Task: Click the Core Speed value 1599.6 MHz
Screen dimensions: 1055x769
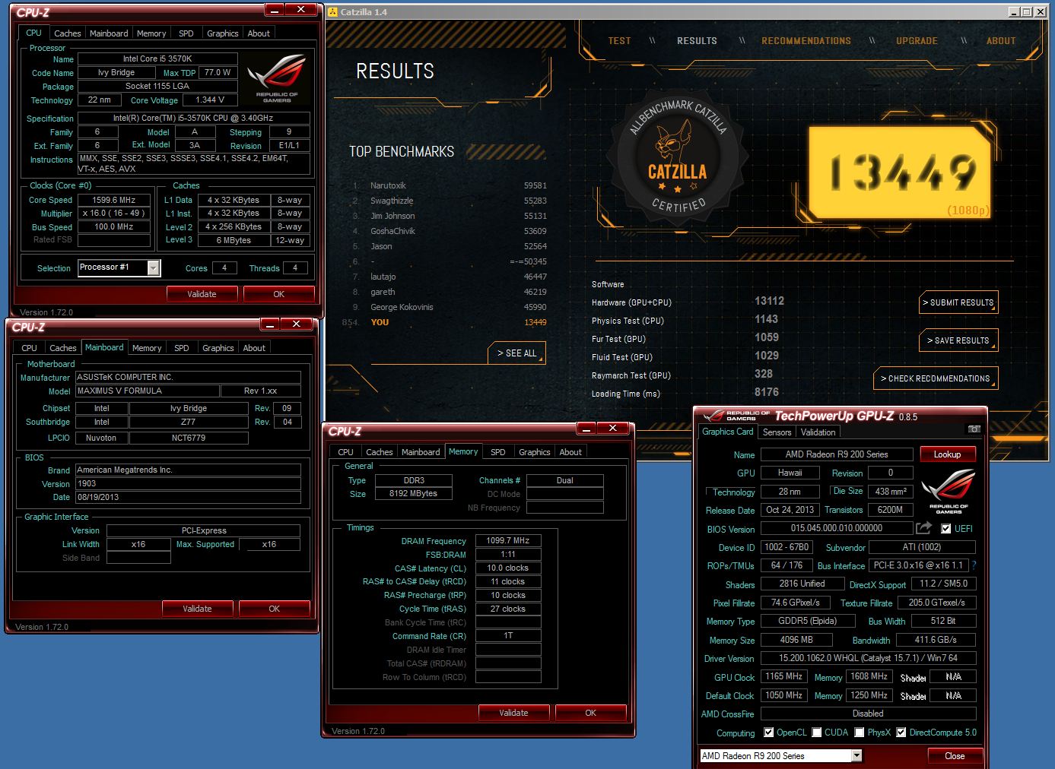Action: click(114, 200)
